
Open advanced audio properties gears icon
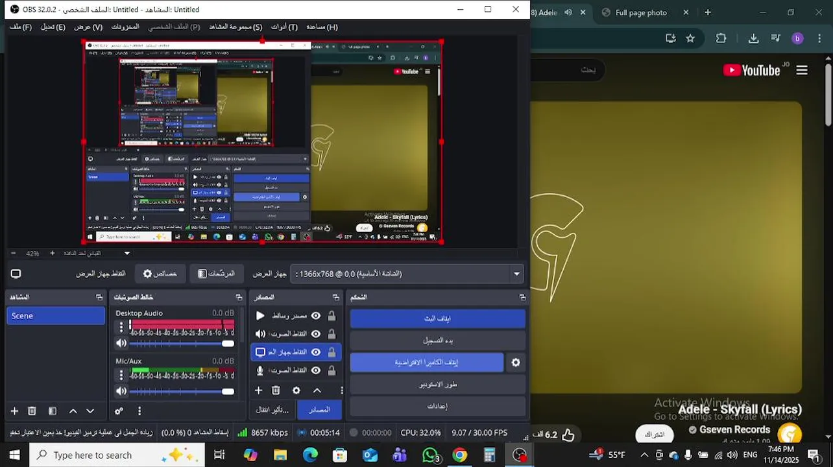119,411
